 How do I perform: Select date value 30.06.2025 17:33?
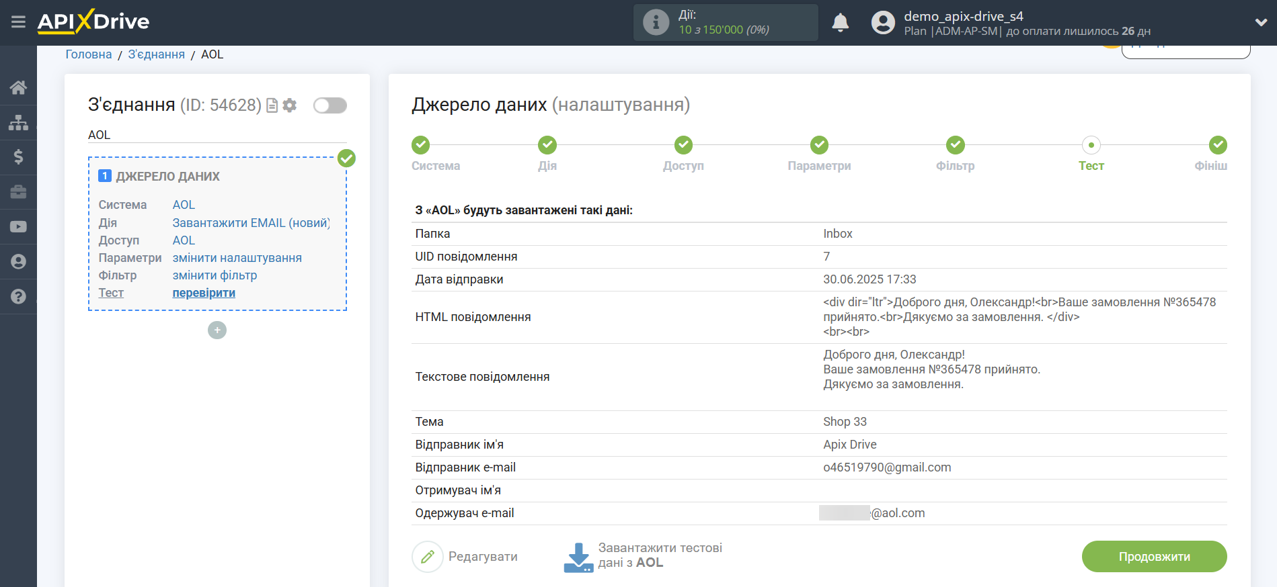[x=869, y=279]
